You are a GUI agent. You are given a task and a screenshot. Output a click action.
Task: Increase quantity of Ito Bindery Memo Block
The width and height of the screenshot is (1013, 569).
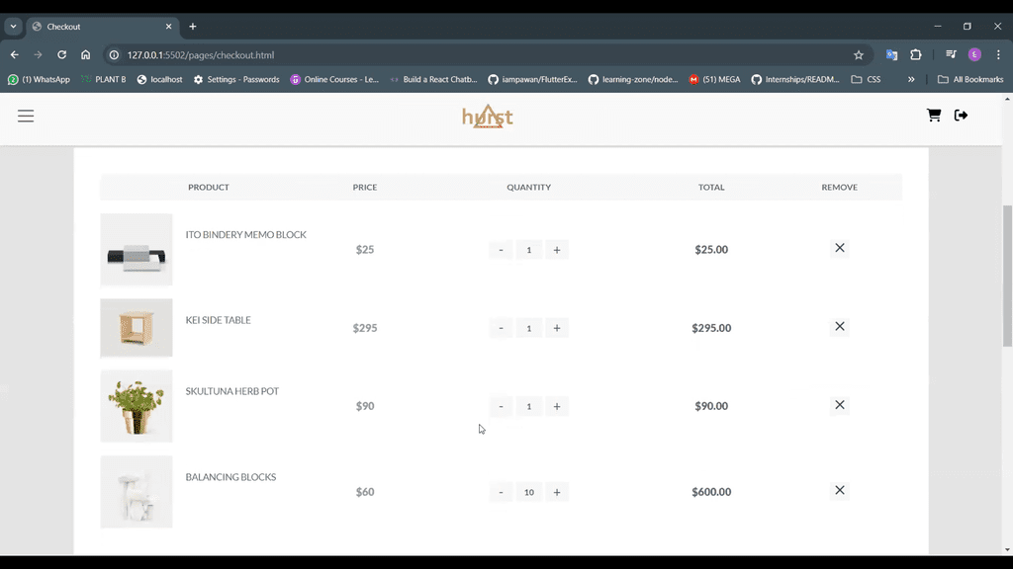pyautogui.click(x=557, y=250)
